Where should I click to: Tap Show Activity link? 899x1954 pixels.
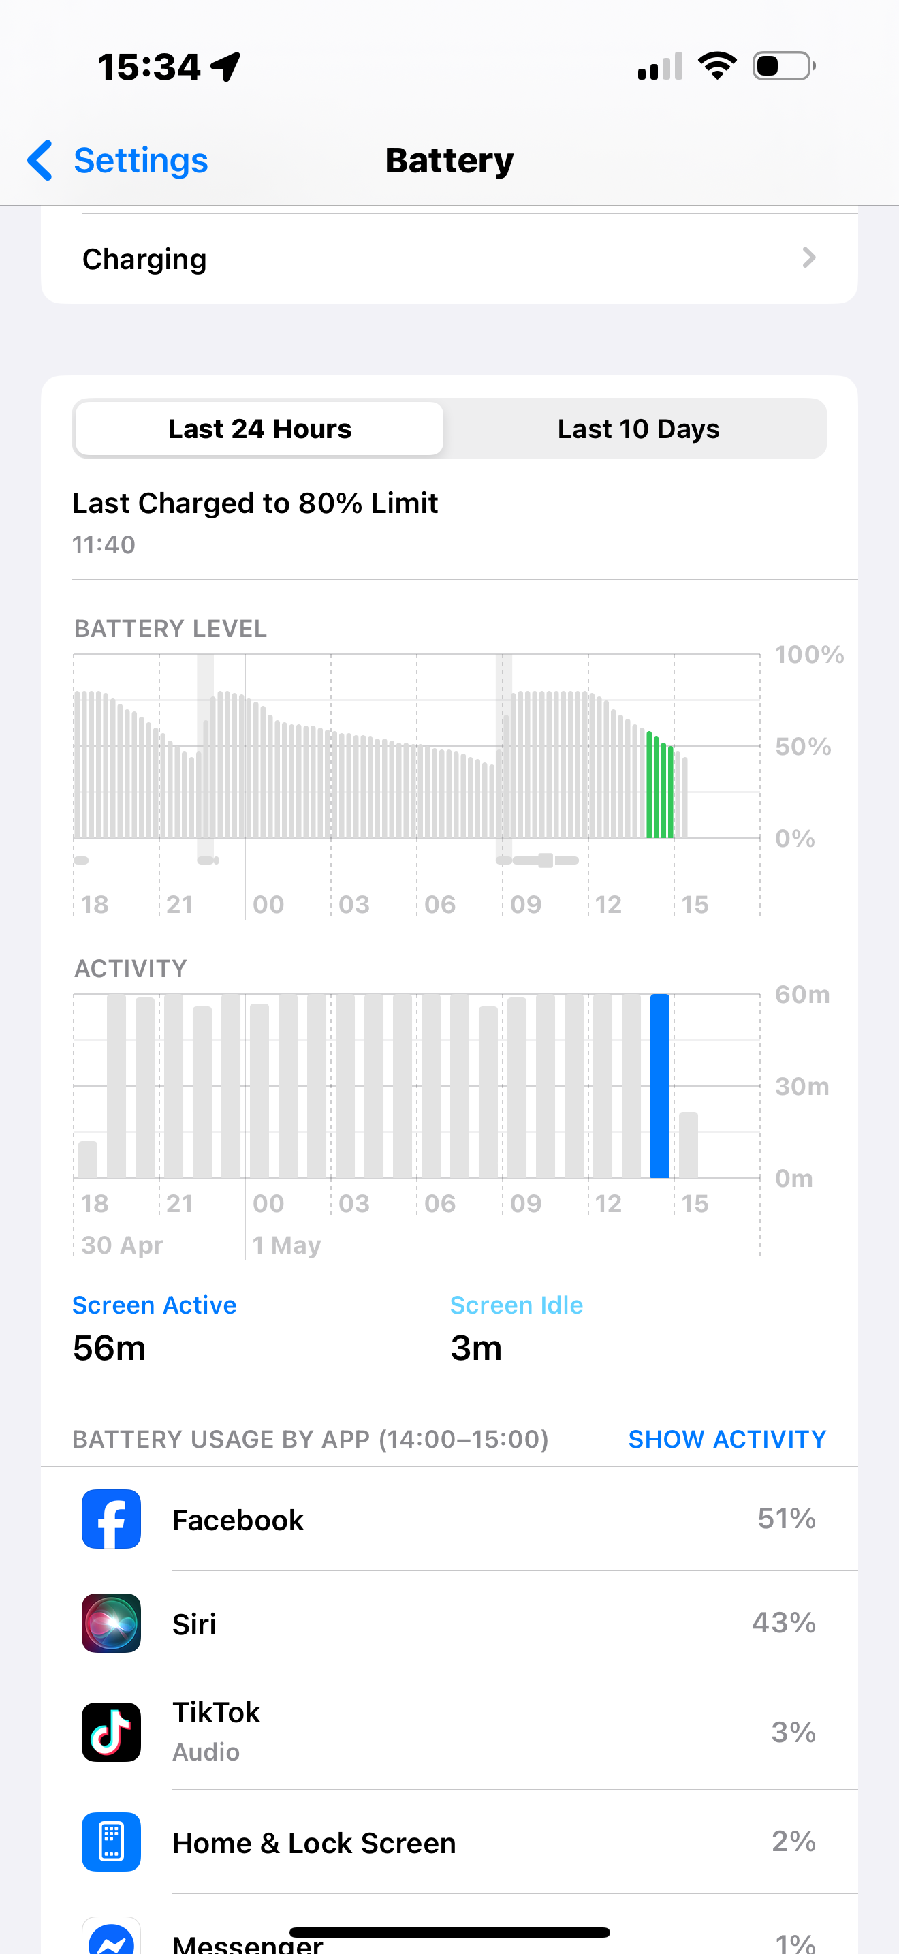coord(727,1439)
